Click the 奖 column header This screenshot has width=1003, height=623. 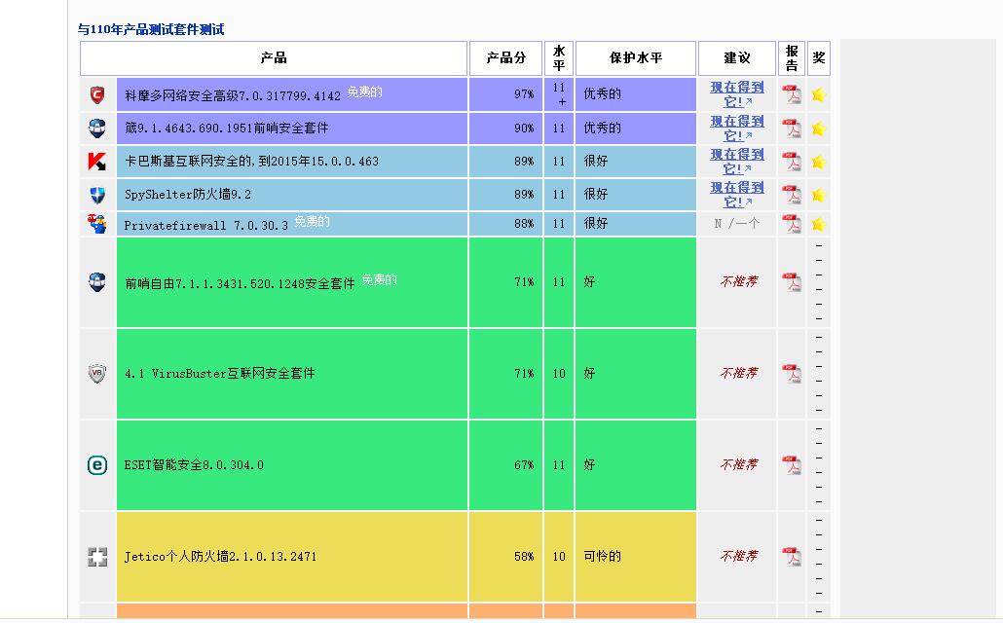tap(819, 58)
